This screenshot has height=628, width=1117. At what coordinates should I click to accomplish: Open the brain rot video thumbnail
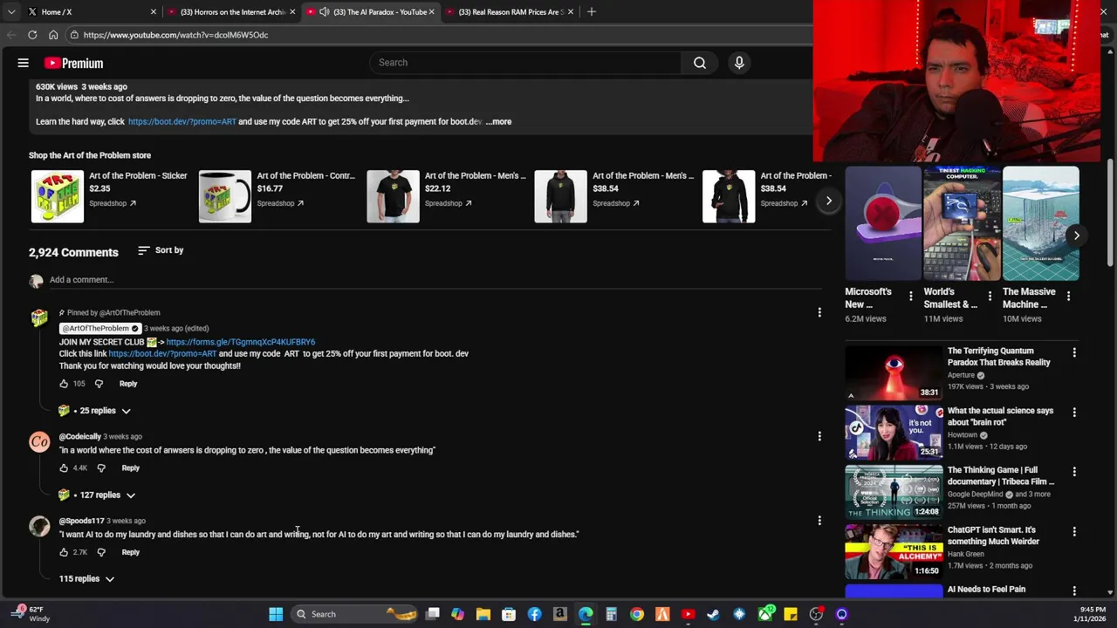(x=894, y=432)
